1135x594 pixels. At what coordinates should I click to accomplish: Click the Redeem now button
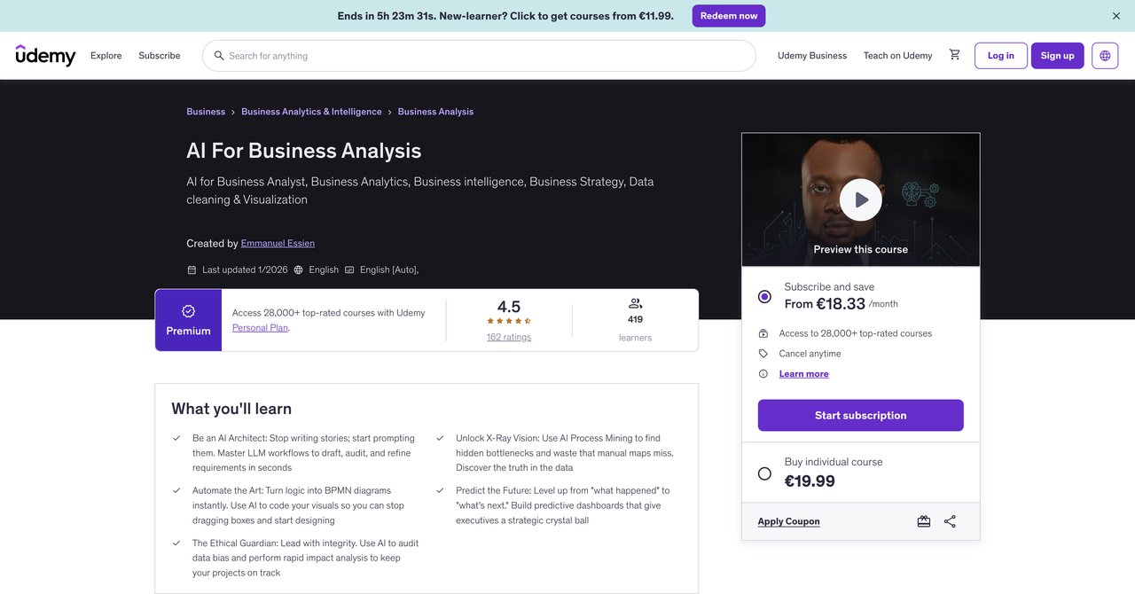point(729,16)
